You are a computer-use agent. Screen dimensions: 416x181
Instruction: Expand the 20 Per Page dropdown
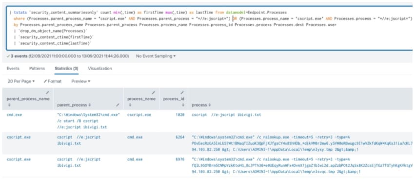click(21, 81)
